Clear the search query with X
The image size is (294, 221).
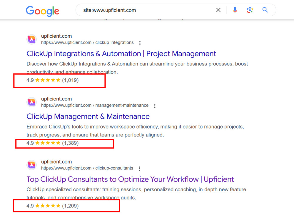pos(218,10)
